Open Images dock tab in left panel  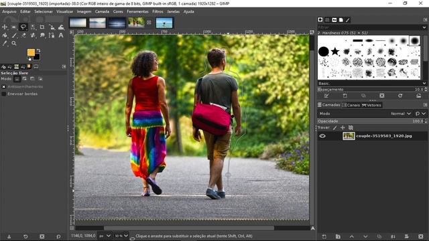click(x=16, y=67)
